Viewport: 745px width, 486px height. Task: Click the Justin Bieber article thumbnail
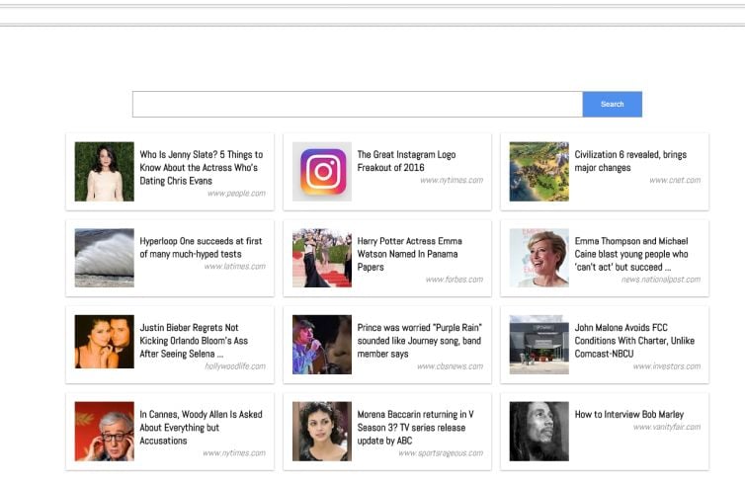[104, 343]
